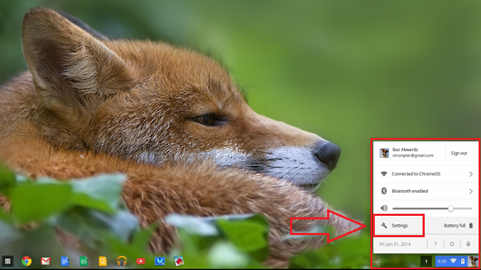Image resolution: width=481 pixels, height=270 pixels.
Task: Open Google Sheets shelf icon
Action: point(83,261)
